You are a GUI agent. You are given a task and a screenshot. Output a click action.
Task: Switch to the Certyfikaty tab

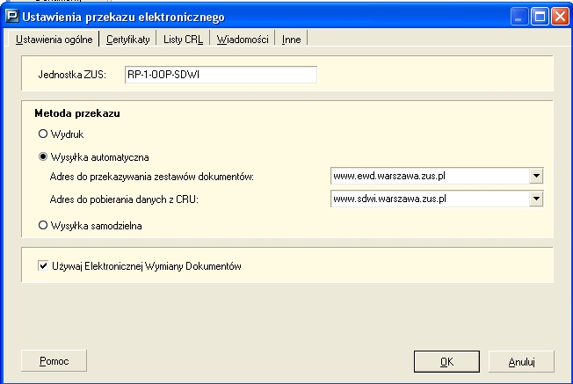point(127,40)
